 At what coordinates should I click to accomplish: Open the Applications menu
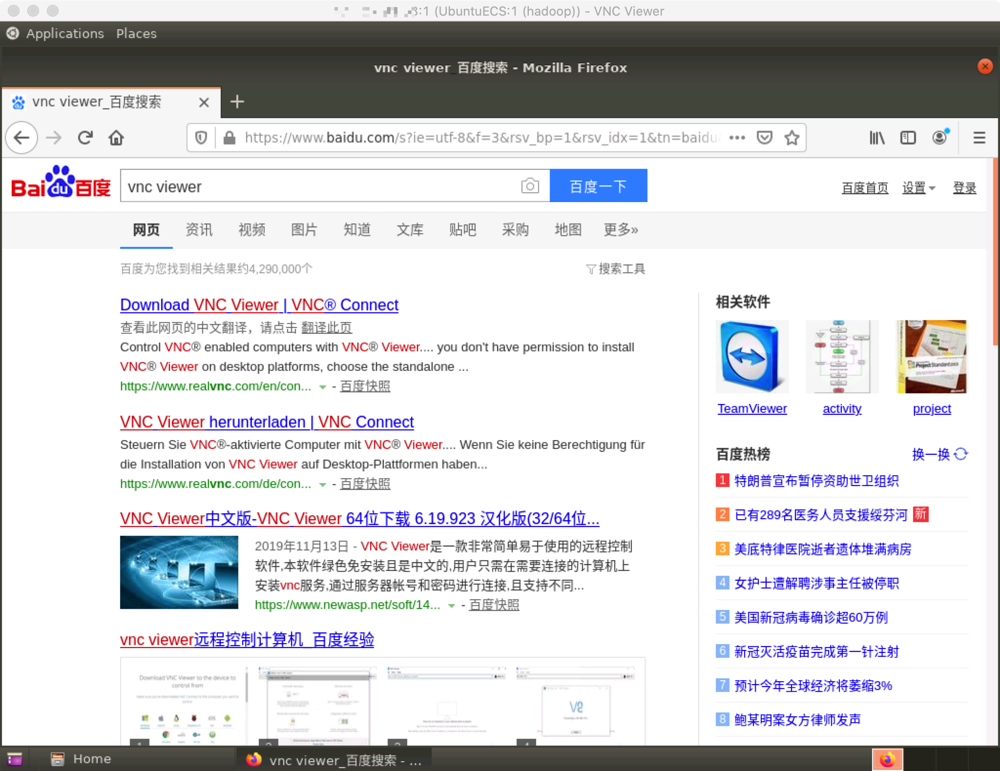(x=65, y=34)
